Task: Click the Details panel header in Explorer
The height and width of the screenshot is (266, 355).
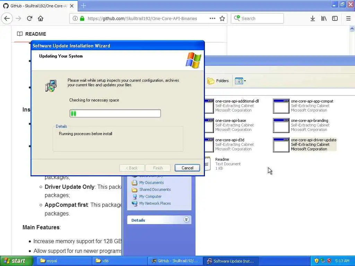Action: point(159,220)
